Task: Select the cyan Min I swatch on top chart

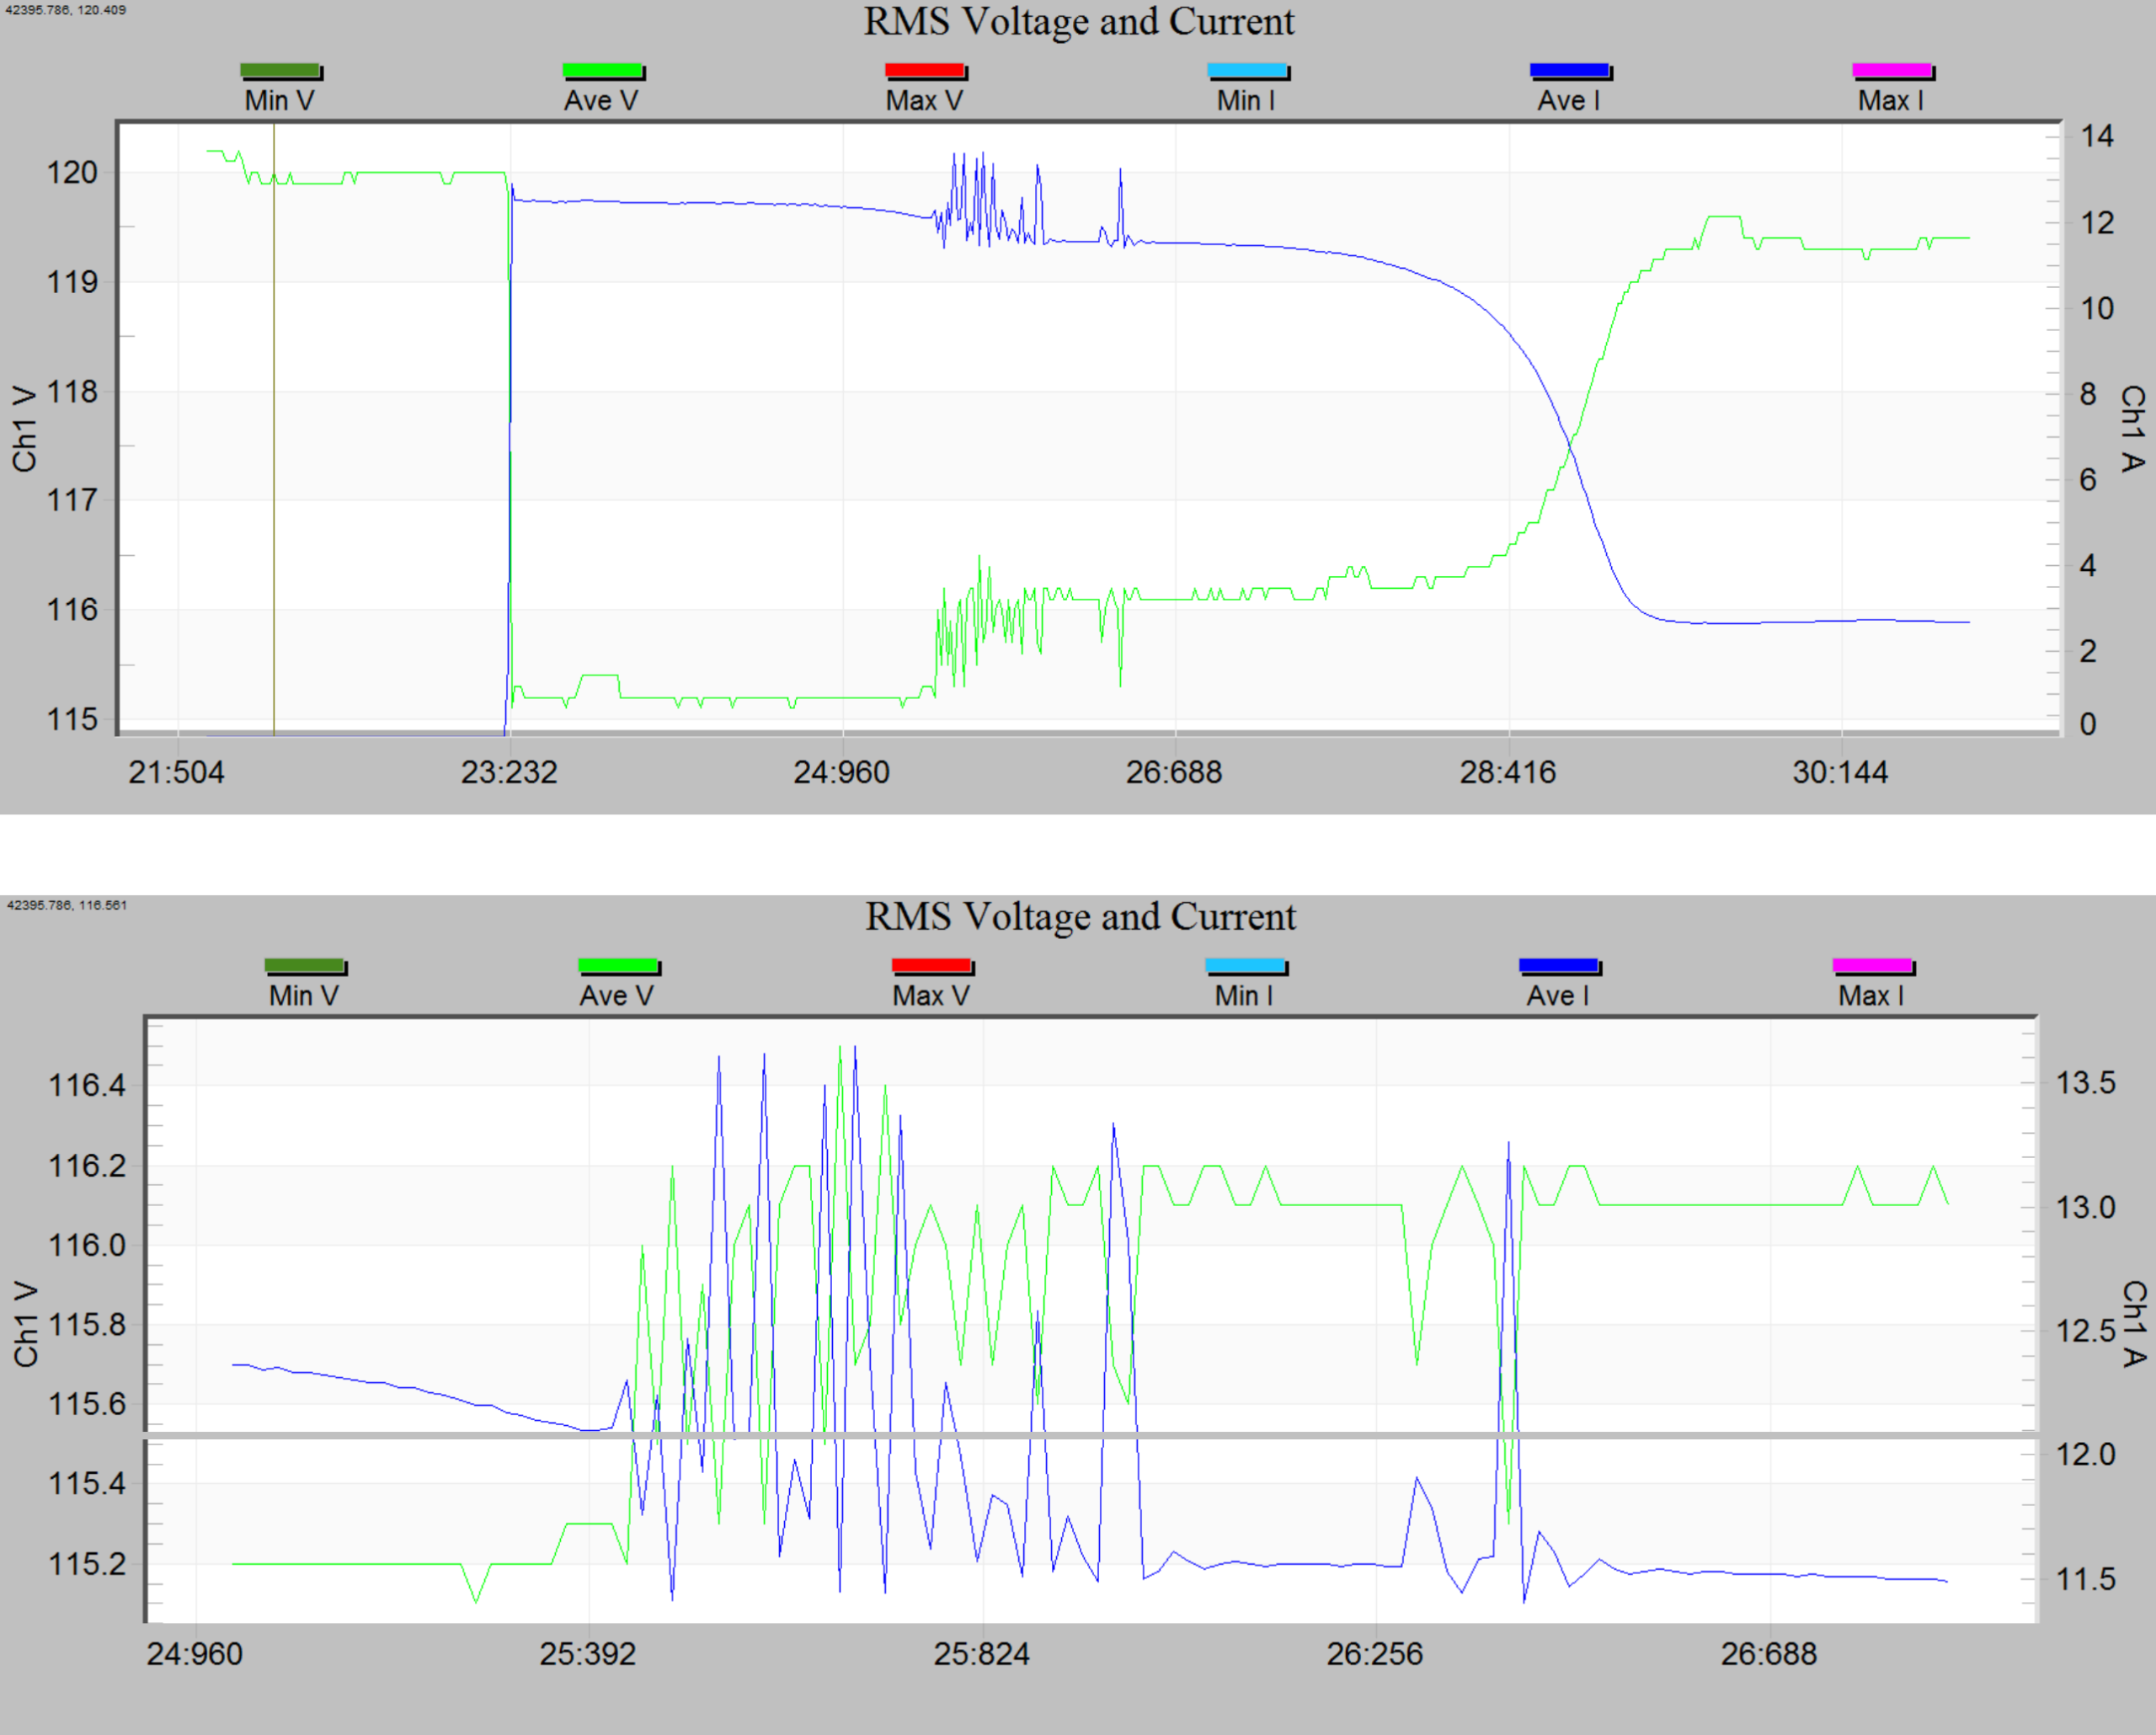Action: pos(1248,69)
